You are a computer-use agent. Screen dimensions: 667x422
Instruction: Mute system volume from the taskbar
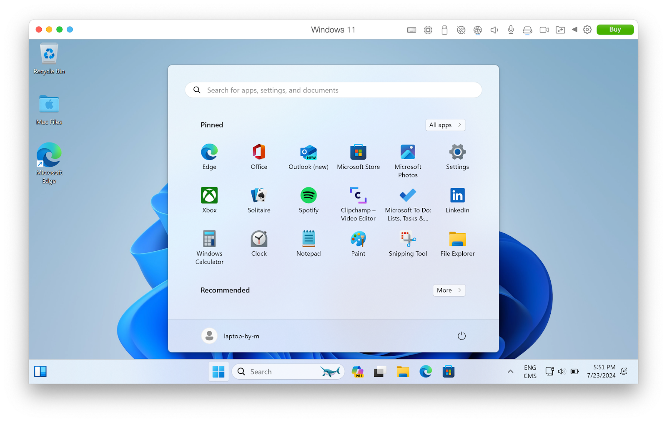click(x=561, y=371)
